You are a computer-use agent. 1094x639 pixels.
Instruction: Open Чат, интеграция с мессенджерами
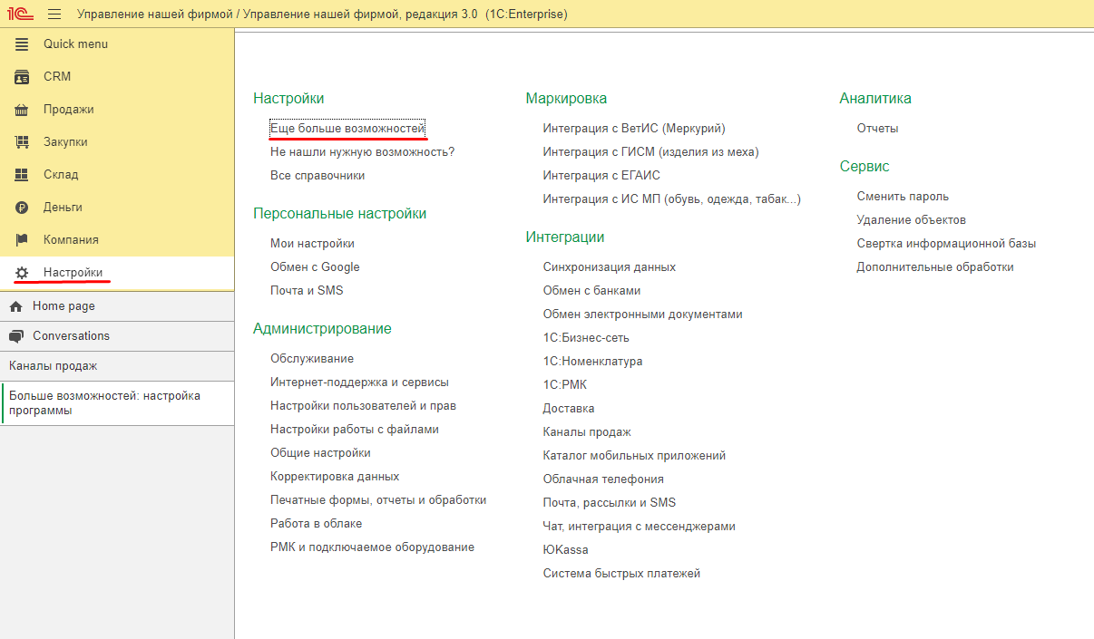point(640,527)
